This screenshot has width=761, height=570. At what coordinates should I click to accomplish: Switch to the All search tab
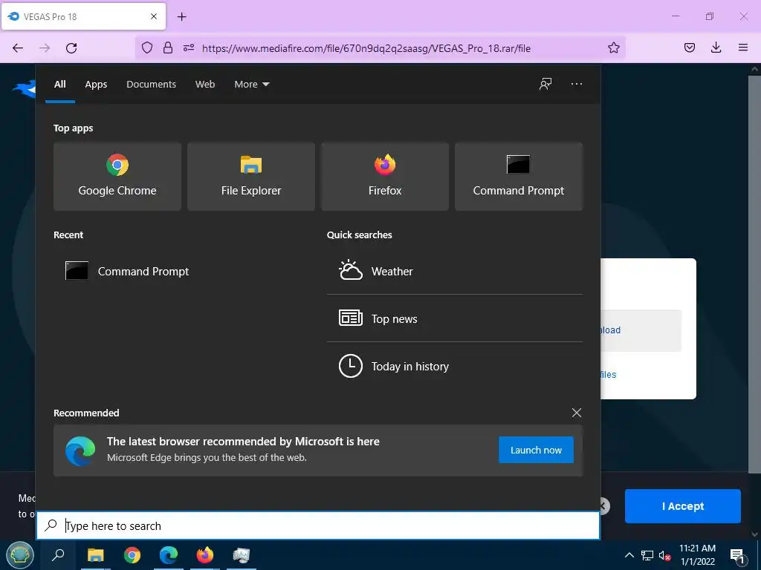[59, 85]
